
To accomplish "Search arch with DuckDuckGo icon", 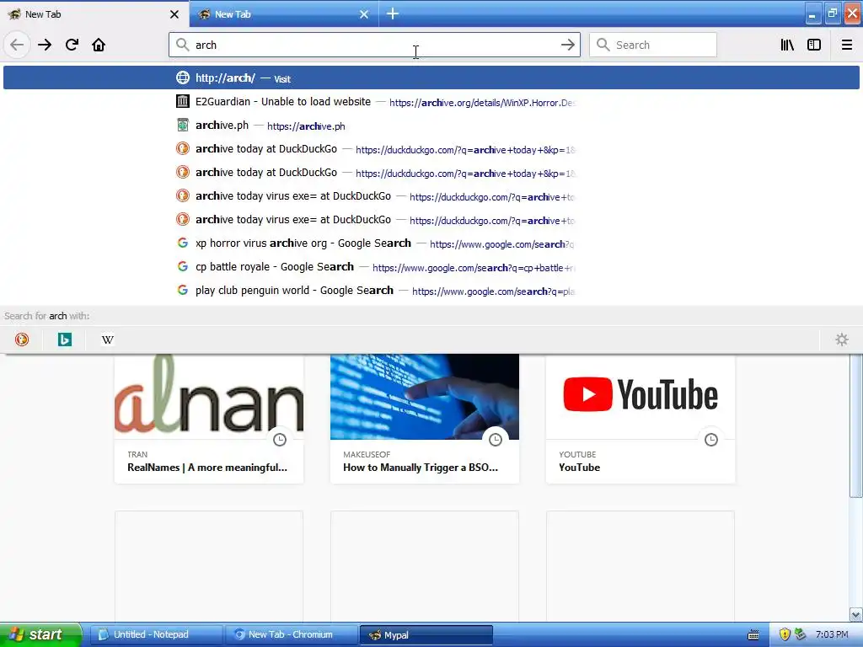I will tap(22, 340).
